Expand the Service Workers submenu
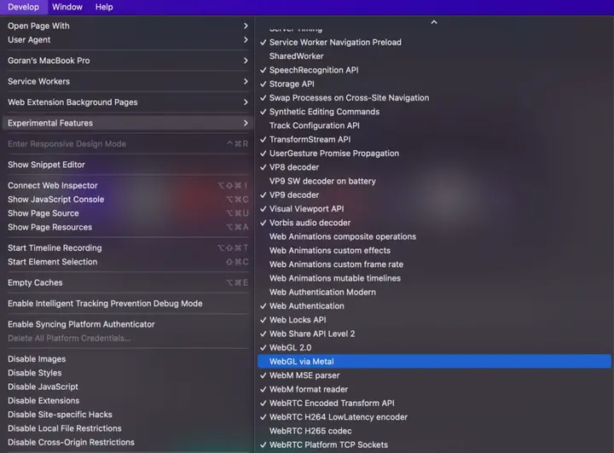The width and height of the screenshot is (614, 453). (128, 82)
